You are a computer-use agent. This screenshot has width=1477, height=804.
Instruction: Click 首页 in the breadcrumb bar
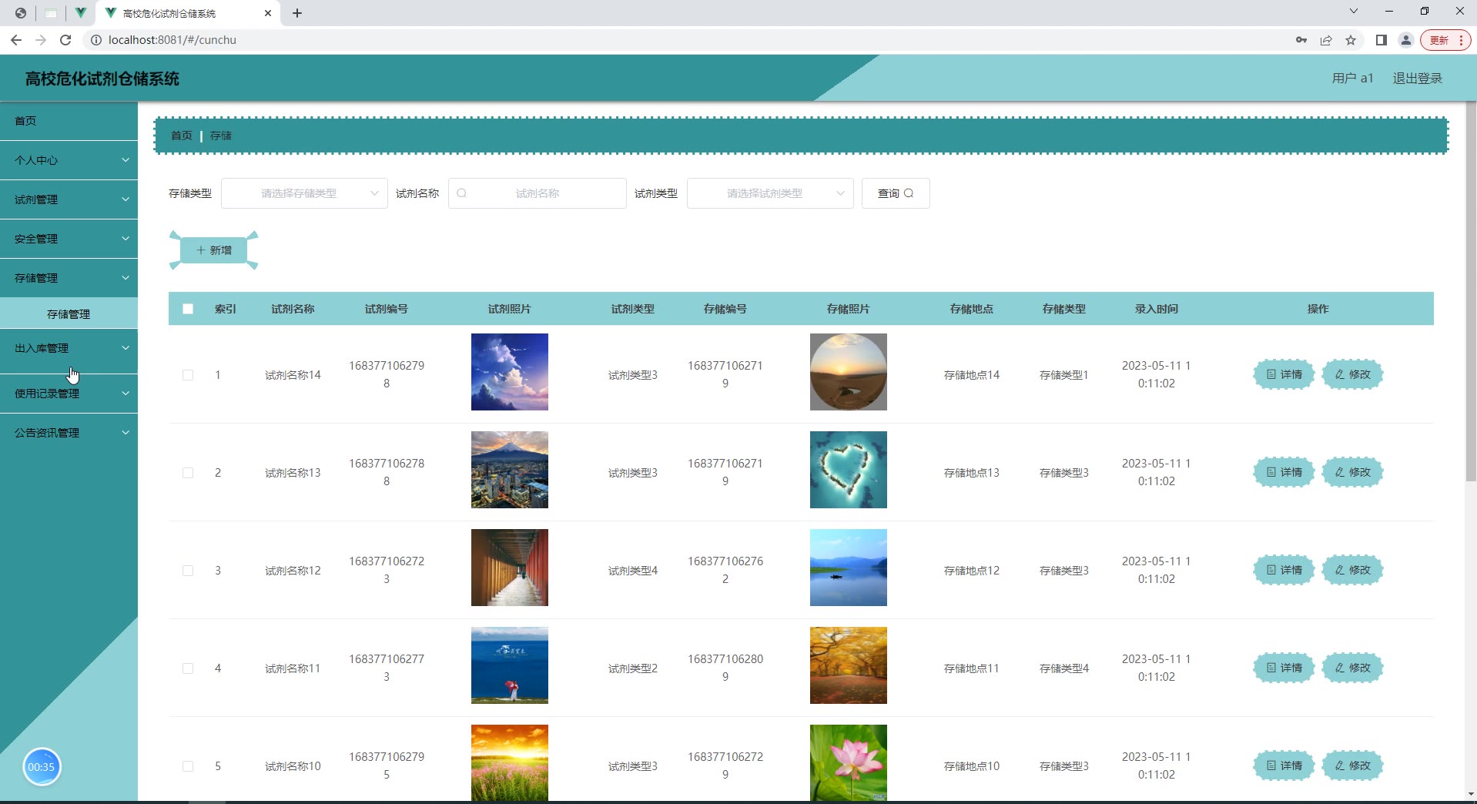coord(182,136)
